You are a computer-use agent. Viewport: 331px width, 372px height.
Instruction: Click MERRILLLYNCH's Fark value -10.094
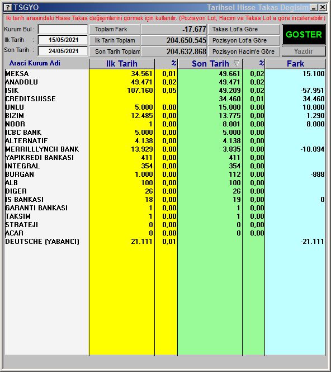(x=312, y=149)
